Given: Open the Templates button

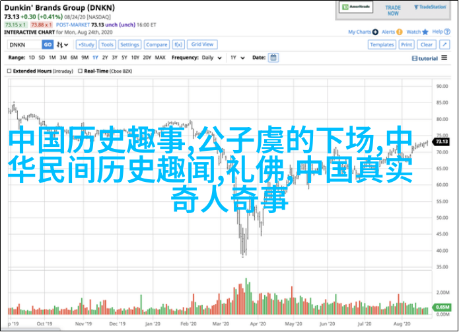Looking at the screenshot, I should click(x=382, y=44).
